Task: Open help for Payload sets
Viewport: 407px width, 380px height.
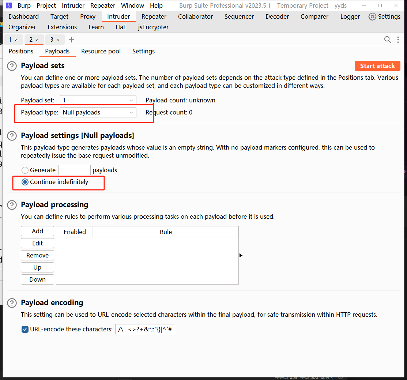Action: click(x=12, y=66)
